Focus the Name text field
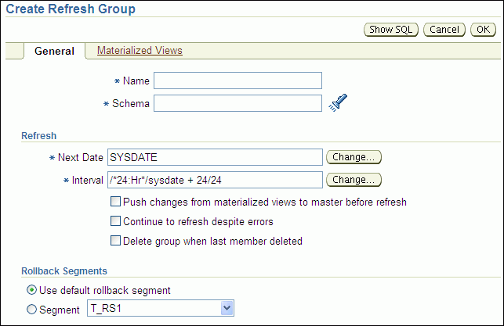The image size is (504, 326). pyautogui.click(x=237, y=81)
